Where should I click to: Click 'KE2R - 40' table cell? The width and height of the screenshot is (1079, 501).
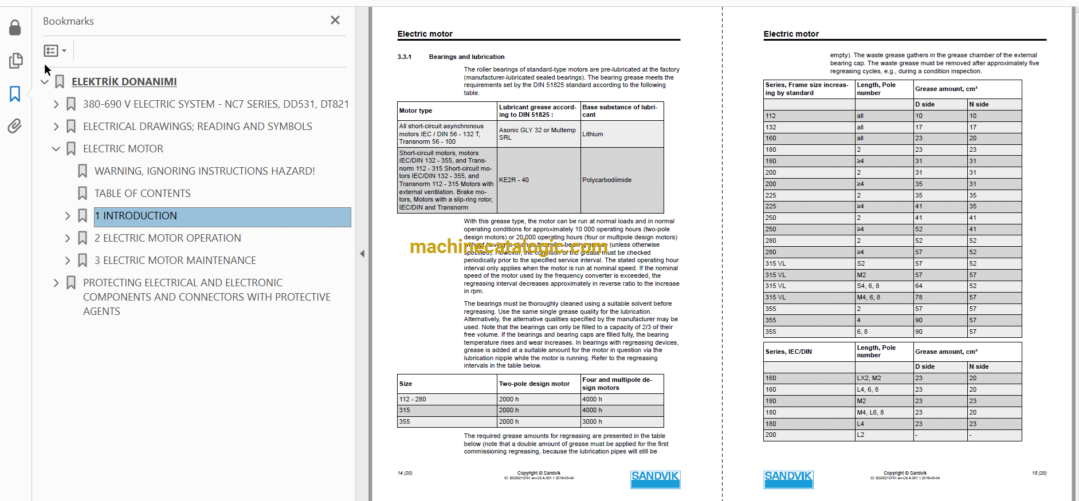coord(539,180)
